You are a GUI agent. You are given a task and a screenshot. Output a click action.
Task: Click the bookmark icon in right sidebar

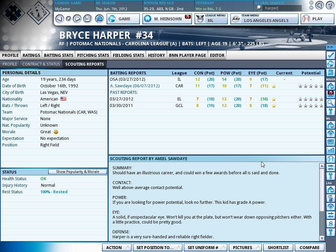331,72
